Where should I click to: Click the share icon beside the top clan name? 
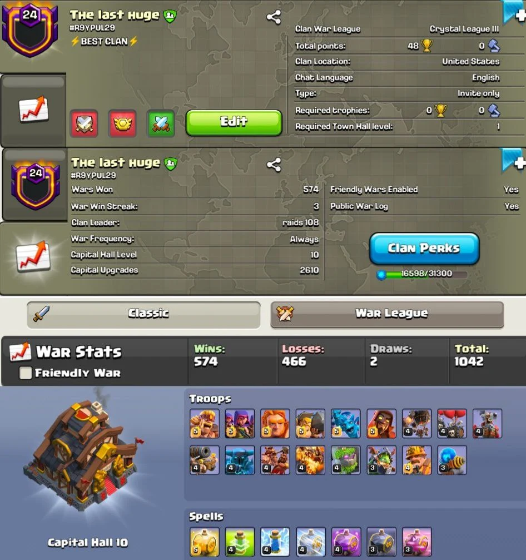pyautogui.click(x=274, y=17)
